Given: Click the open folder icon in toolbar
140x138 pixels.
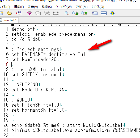Looking at the screenshot, I should (x=10, y=13).
